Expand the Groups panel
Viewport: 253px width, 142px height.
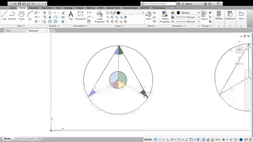coord(206,26)
